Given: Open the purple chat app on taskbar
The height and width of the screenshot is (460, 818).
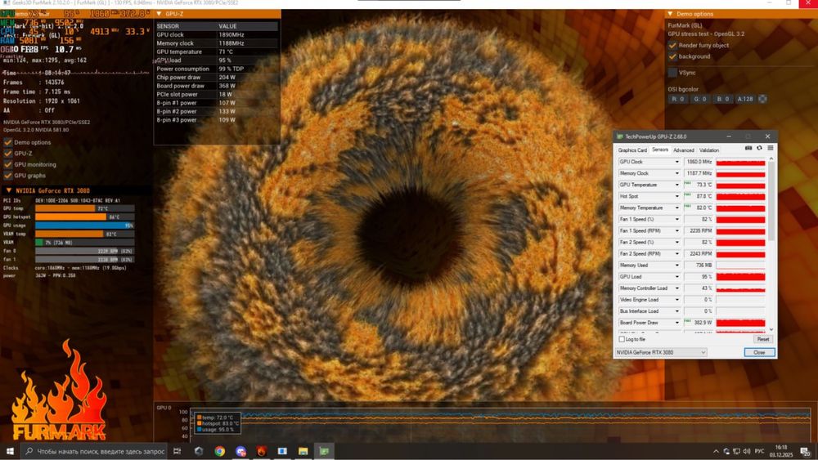Looking at the screenshot, I should point(240,451).
